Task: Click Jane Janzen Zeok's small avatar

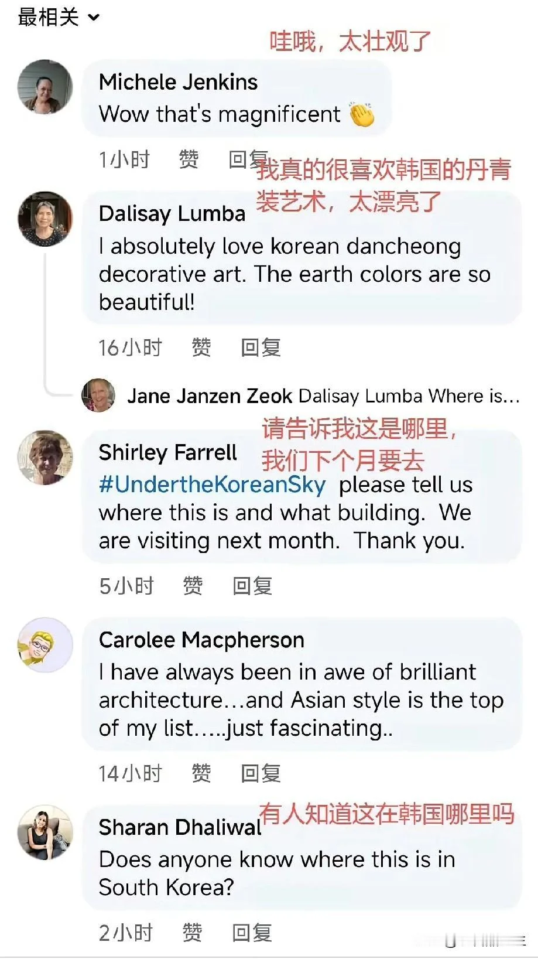Action: point(98,395)
